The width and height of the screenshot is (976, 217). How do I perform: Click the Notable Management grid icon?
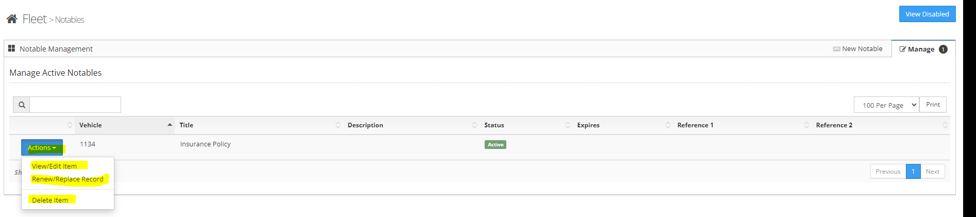pos(11,48)
